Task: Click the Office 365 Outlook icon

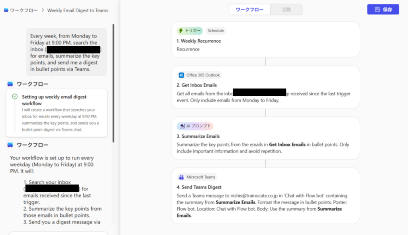Action: pyautogui.click(x=181, y=75)
